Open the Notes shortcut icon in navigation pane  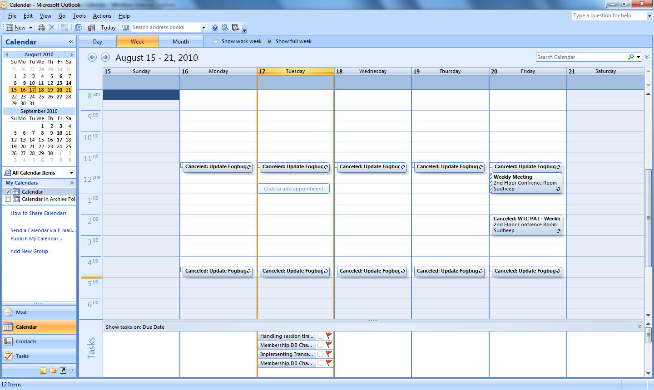[43, 370]
